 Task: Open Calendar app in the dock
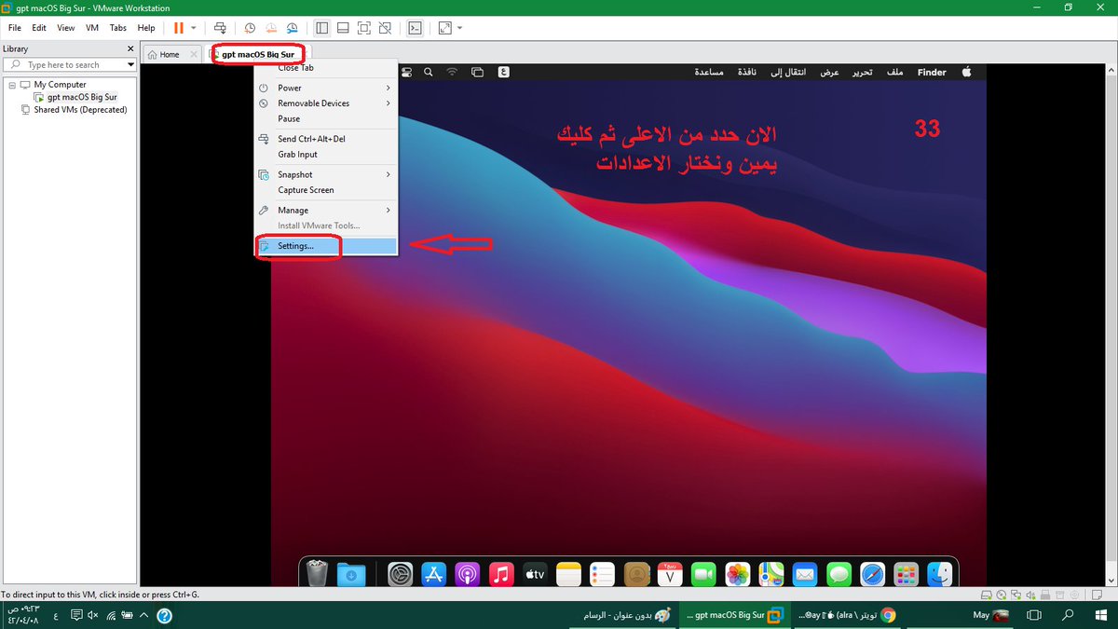(x=670, y=574)
